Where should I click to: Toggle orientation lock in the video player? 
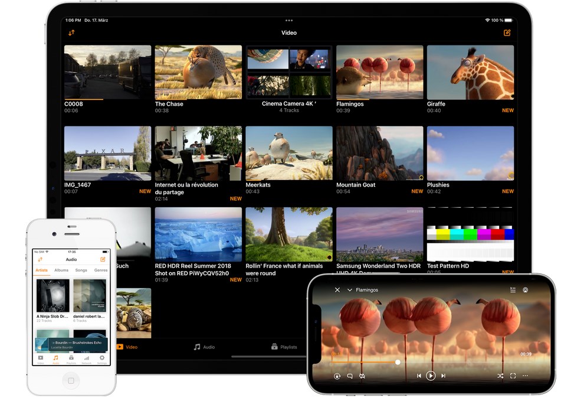pyautogui.click(x=337, y=376)
